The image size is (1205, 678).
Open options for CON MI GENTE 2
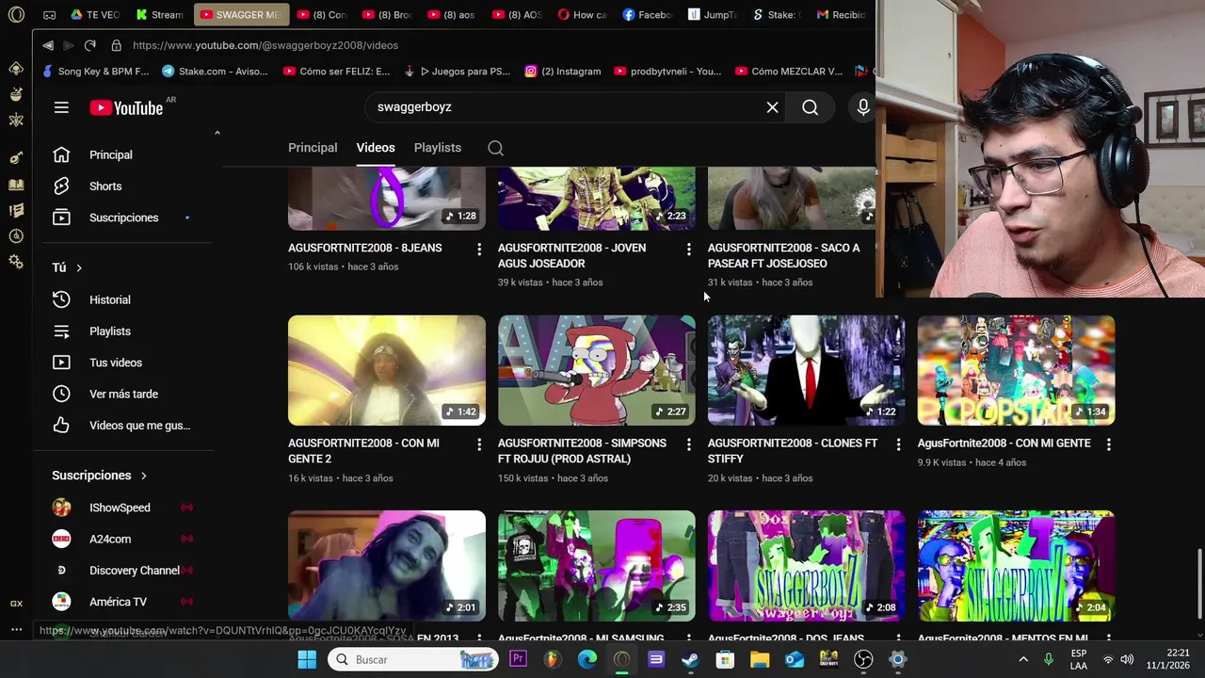click(478, 444)
